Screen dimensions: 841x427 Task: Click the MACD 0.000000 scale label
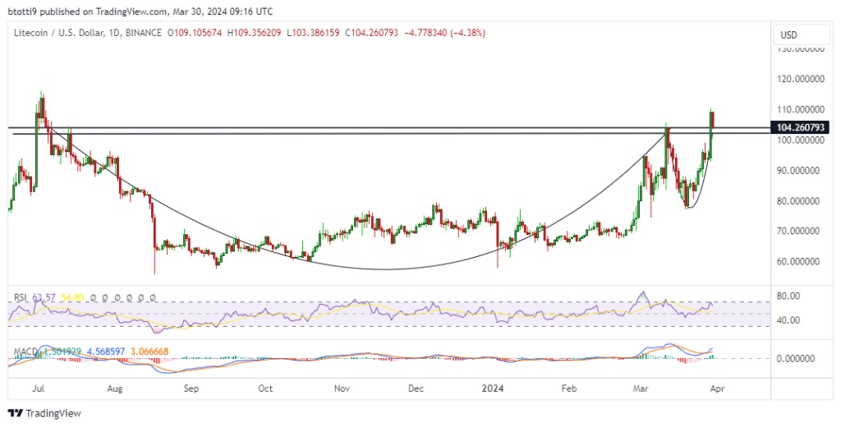797,358
